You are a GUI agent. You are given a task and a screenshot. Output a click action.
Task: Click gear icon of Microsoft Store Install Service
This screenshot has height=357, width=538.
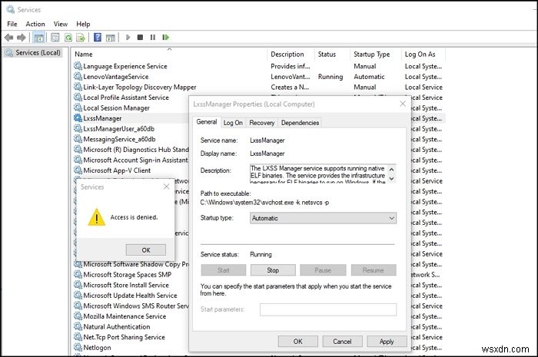coord(78,285)
